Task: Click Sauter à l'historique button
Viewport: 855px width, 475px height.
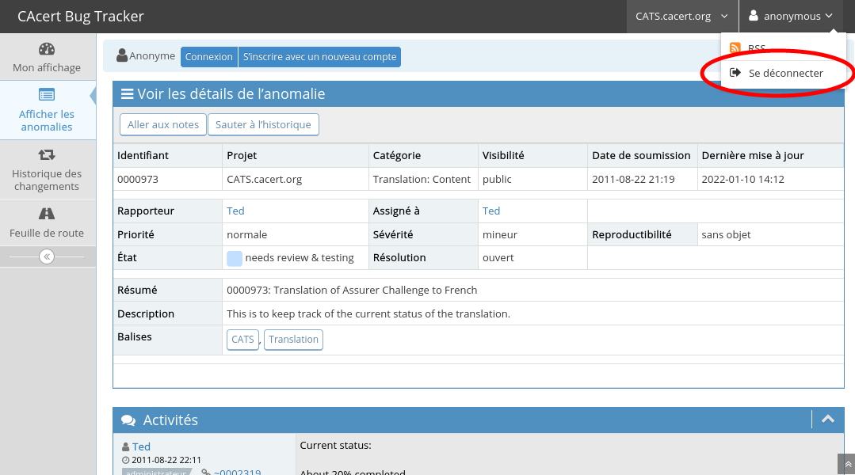Action: tap(264, 125)
